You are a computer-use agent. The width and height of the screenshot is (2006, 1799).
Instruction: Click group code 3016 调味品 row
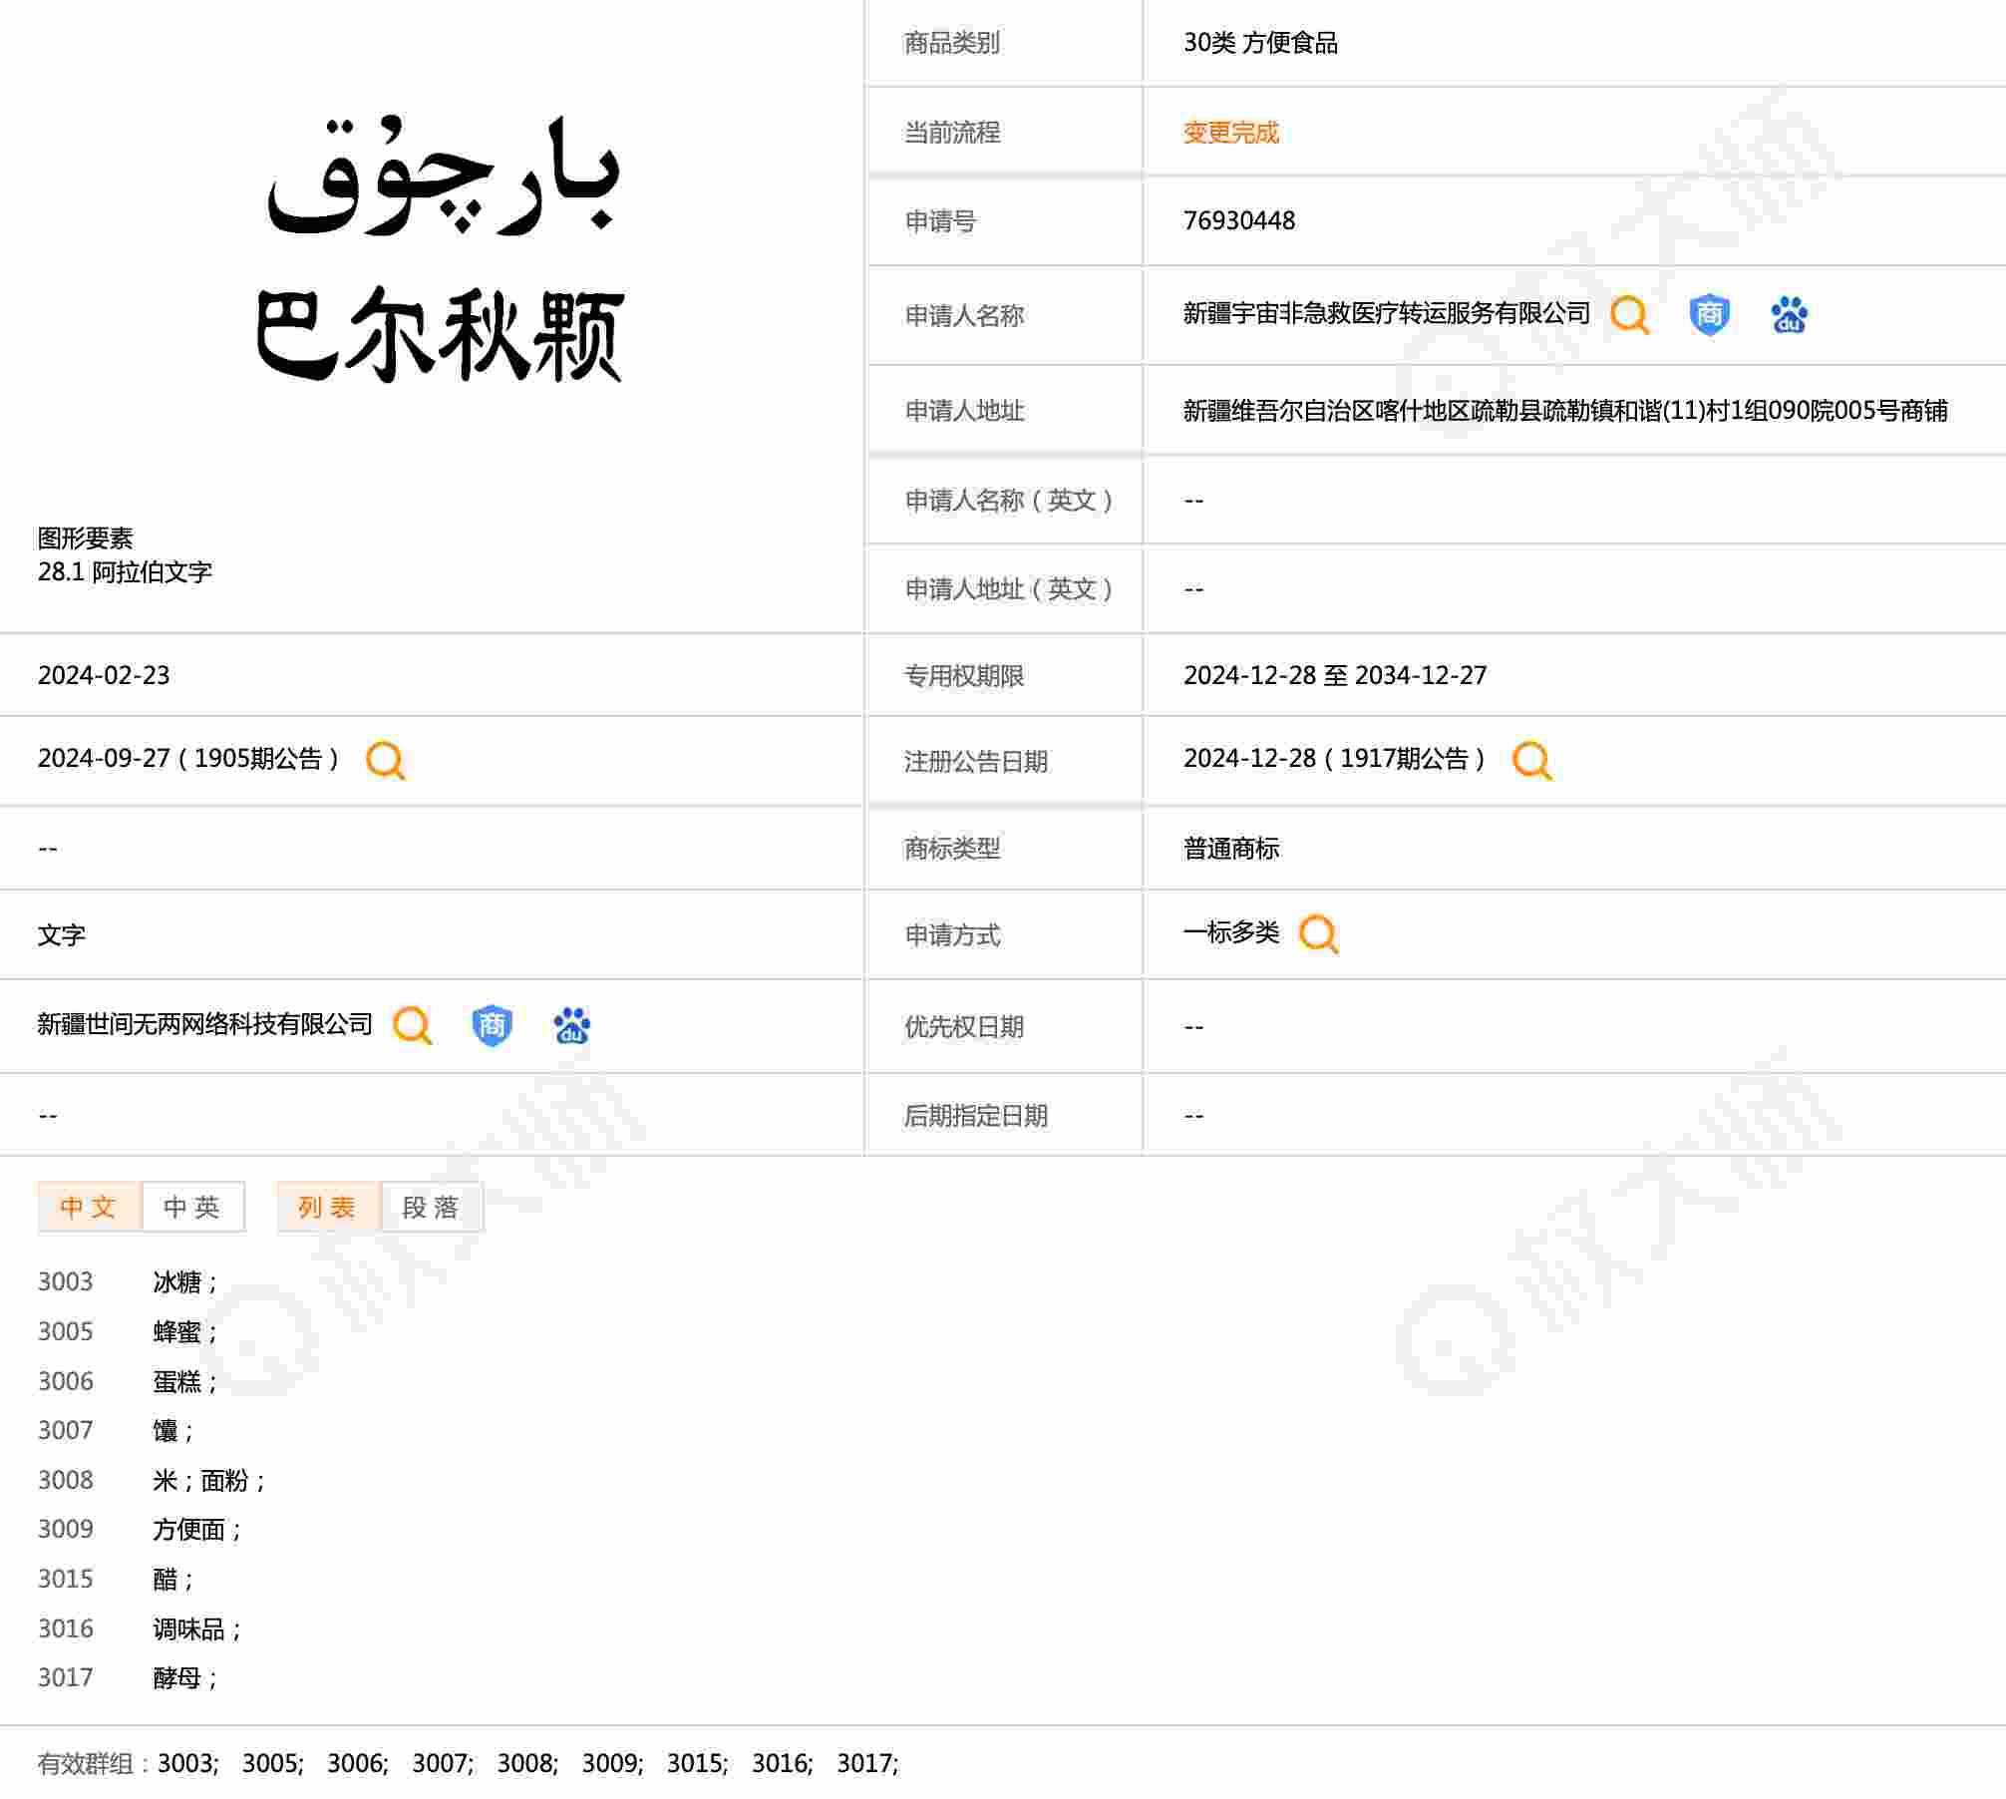coord(189,1629)
